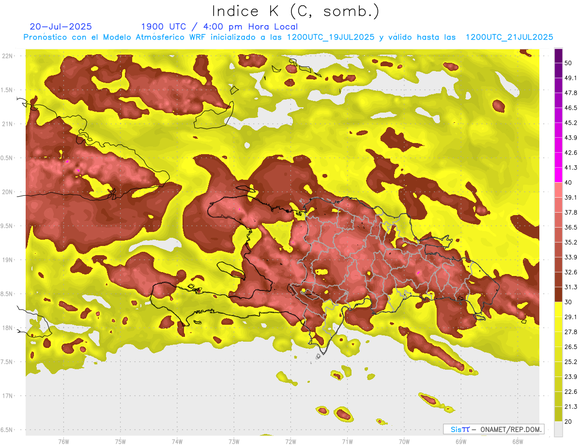Click the bright yellow swatch above 29.1
The width and height of the screenshot is (581, 448).
pyautogui.click(x=558, y=309)
